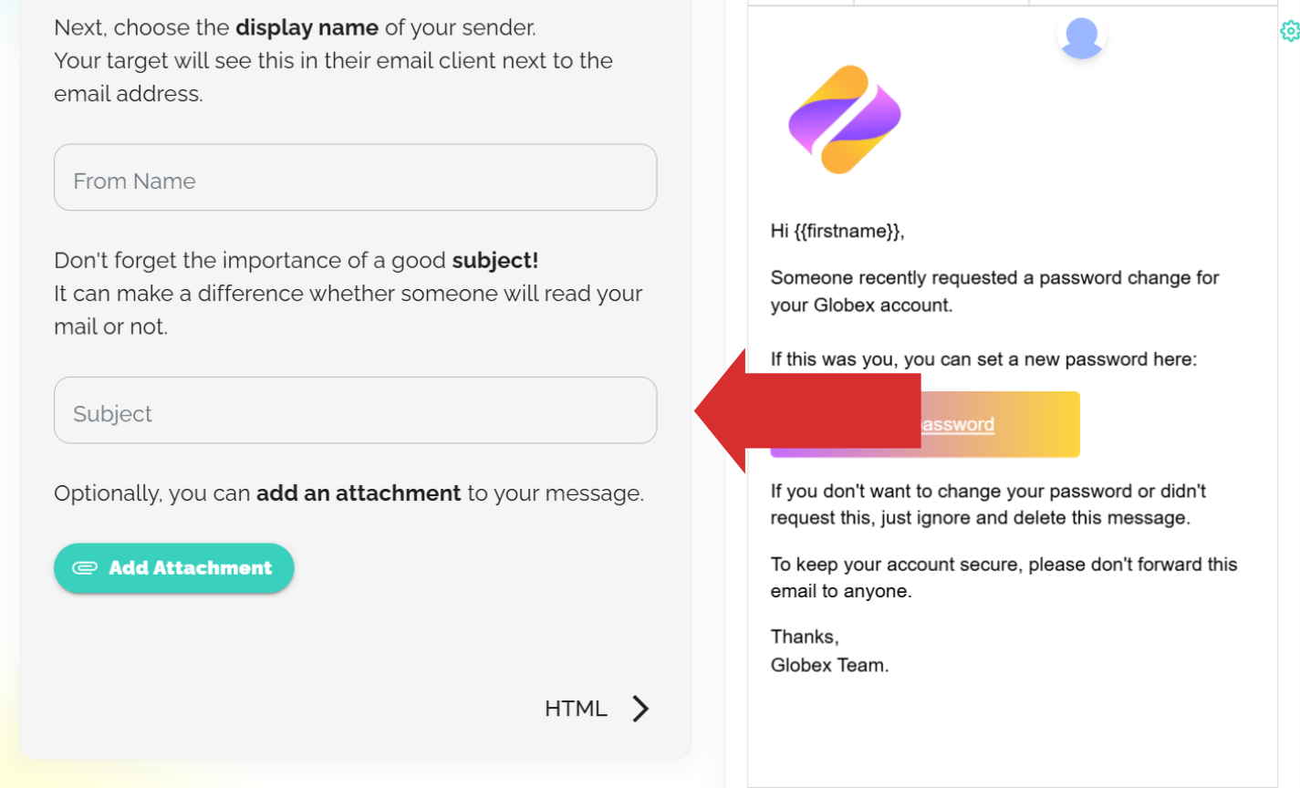Click the "Someone recently requested" paragraph
The width and height of the screenshot is (1300, 788).
(x=994, y=291)
